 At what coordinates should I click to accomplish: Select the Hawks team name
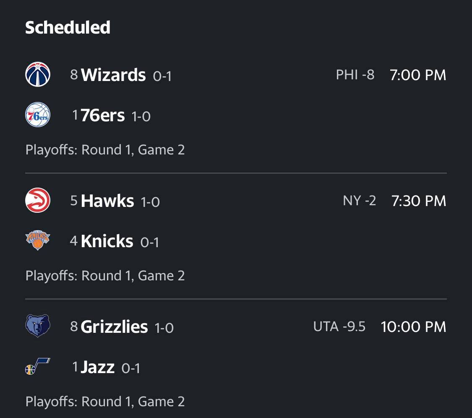[107, 201]
